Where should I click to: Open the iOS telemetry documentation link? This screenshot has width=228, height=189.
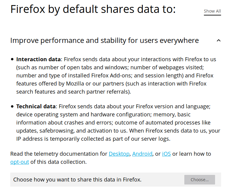pos(166,154)
